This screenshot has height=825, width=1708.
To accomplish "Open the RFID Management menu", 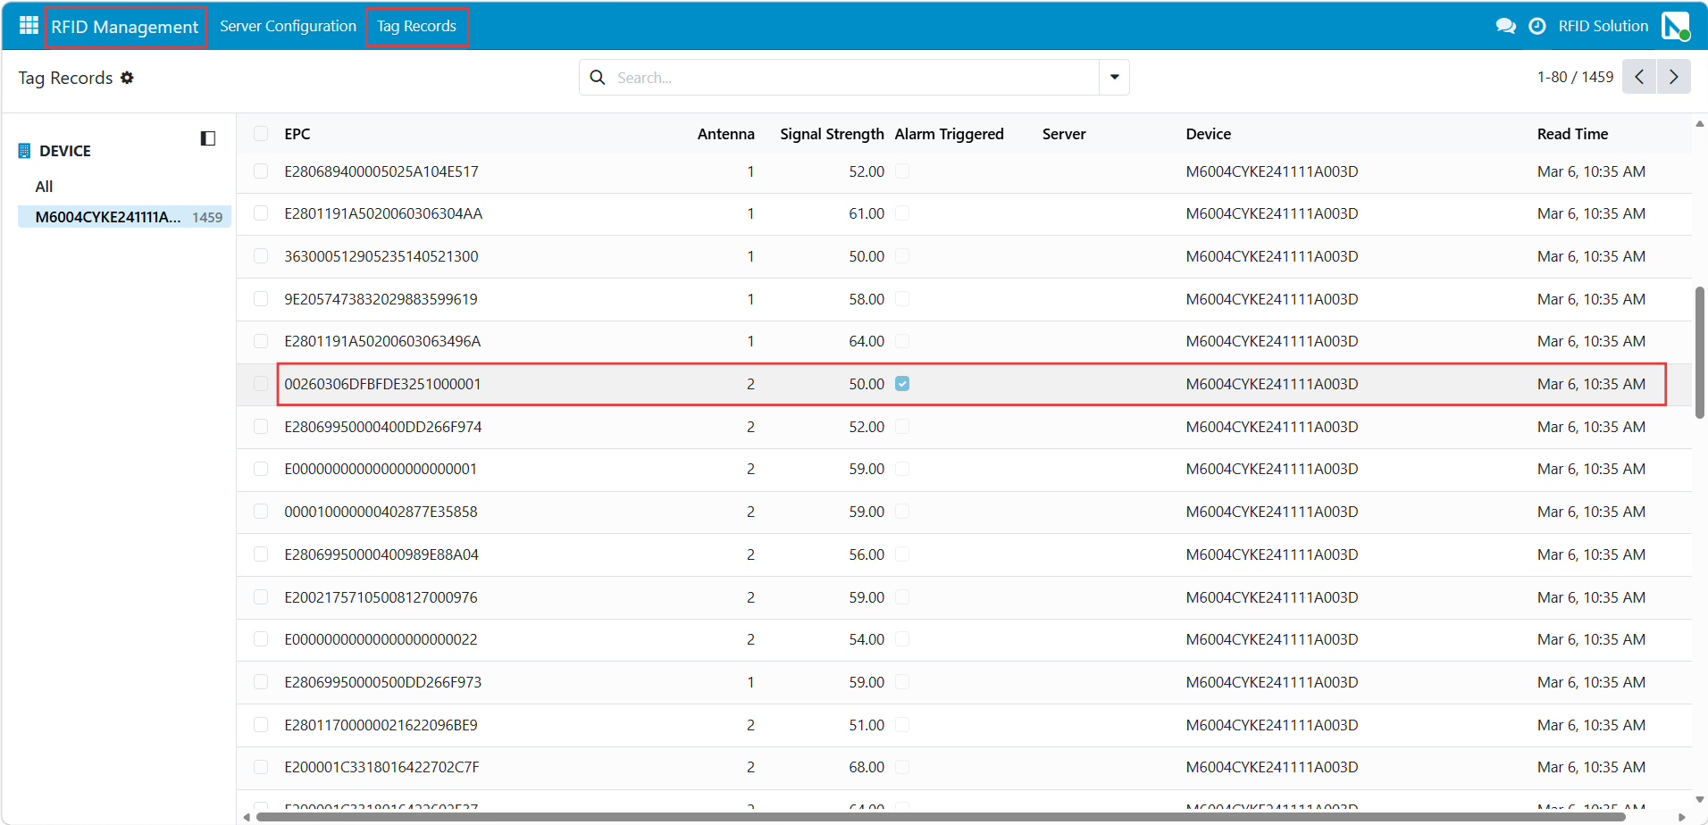I will coord(125,27).
